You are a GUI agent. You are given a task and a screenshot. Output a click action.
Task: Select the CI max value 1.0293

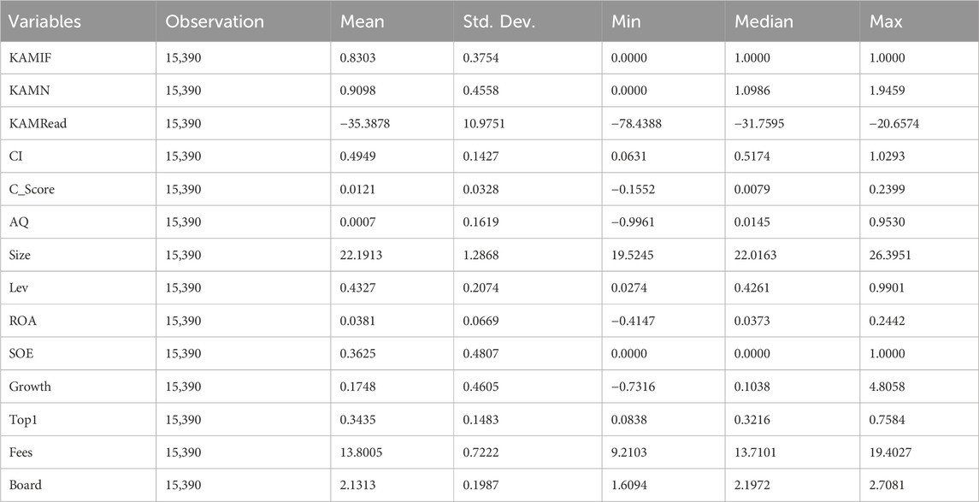click(887, 157)
